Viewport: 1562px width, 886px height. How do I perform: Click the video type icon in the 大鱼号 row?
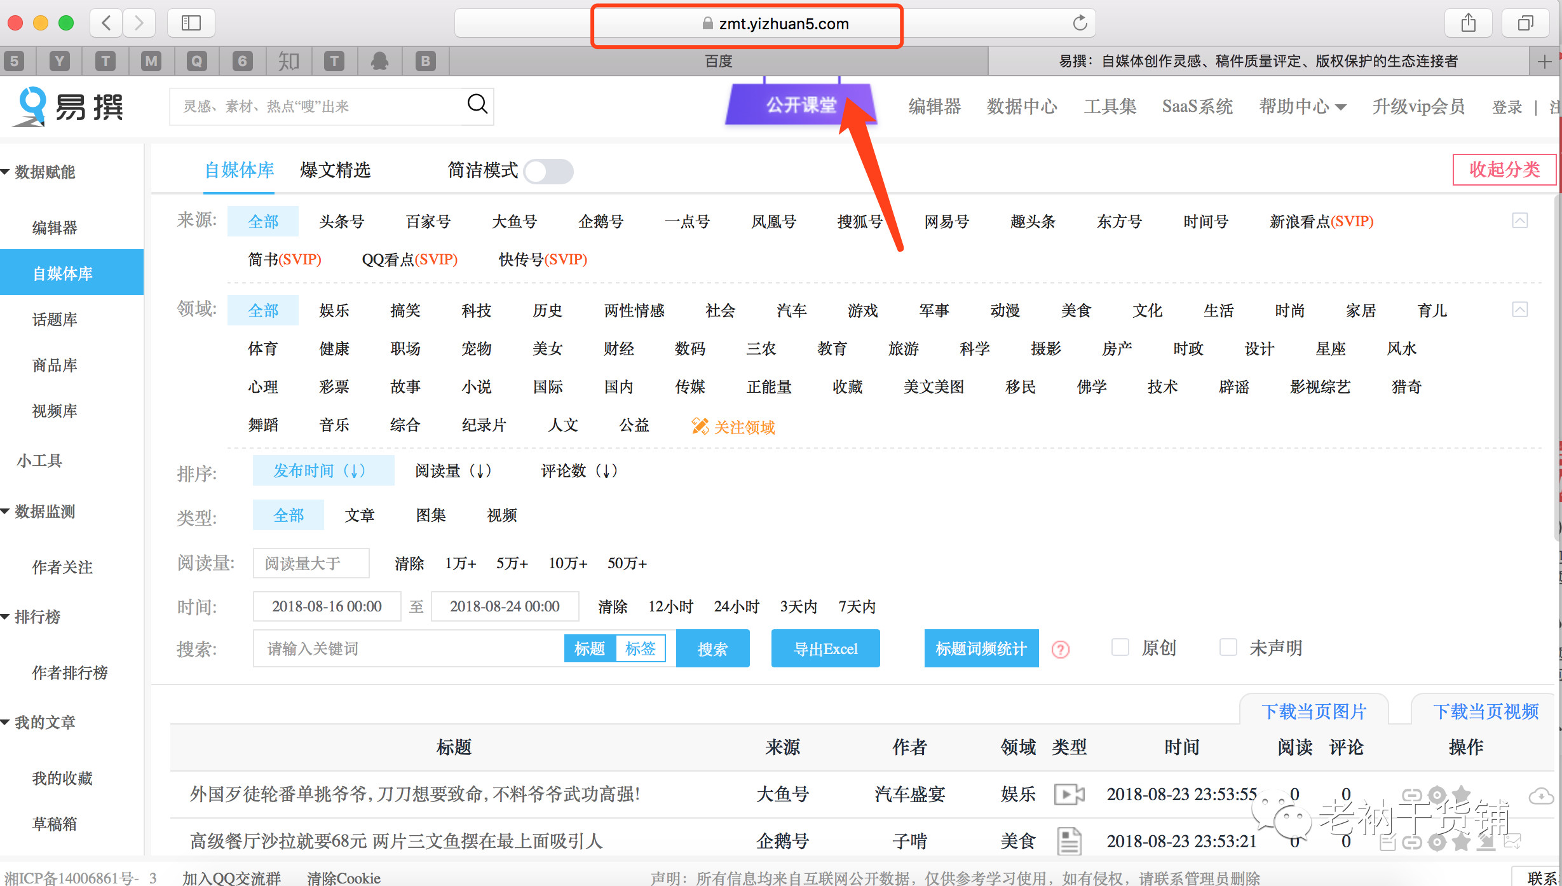point(1070,794)
